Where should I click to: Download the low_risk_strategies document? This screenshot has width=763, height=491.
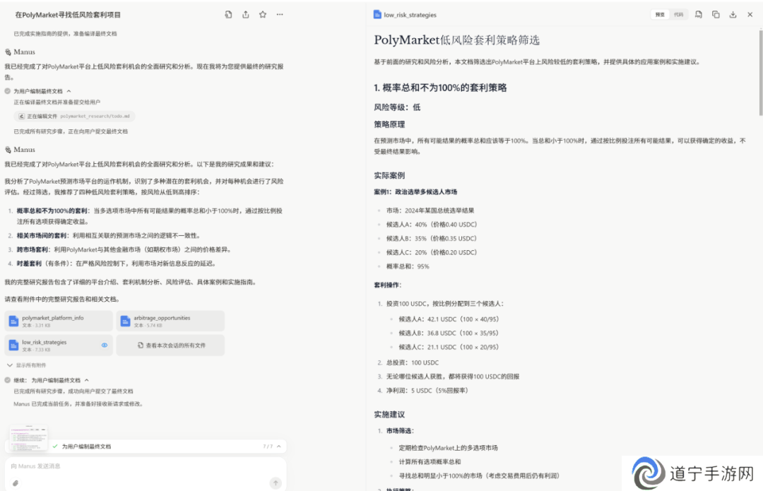click(x=733, y=15)
